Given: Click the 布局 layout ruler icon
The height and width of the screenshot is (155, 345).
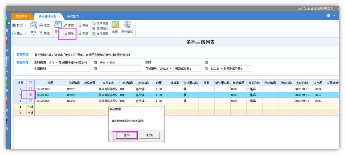Looking at the screenshot, I should click(115, 25).
